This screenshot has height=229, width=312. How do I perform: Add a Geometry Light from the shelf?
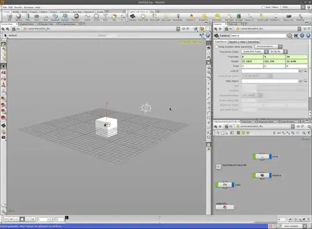click(x=178, y=17)
